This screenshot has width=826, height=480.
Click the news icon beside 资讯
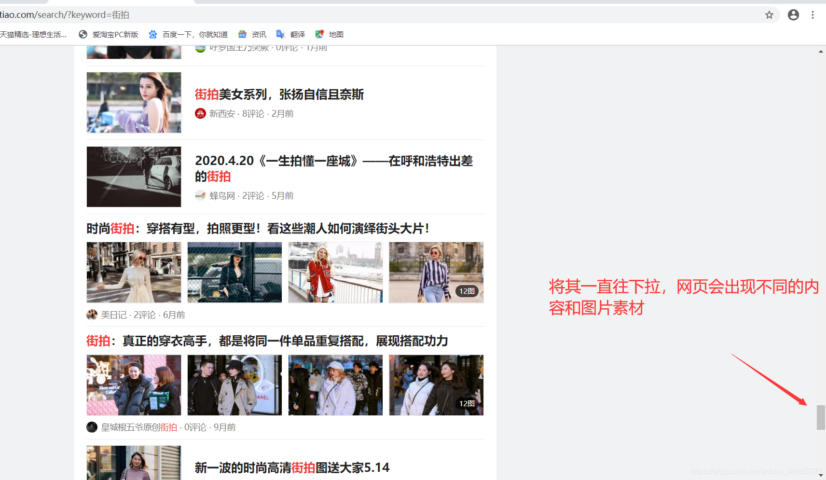click(242, 34)
